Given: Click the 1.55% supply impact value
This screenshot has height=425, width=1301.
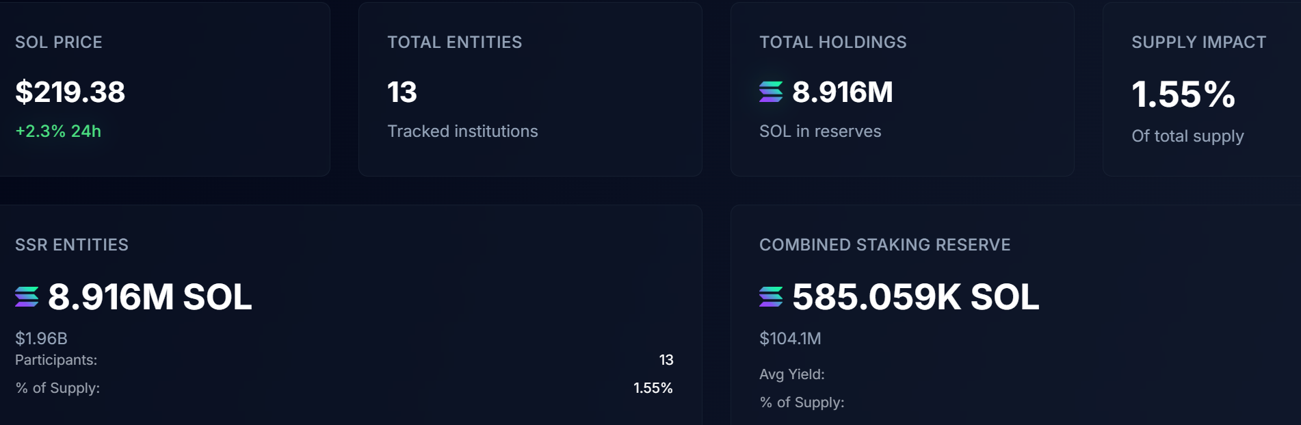Looking at the screenshot, I should pyautogui.click(x=1183, y=94).
